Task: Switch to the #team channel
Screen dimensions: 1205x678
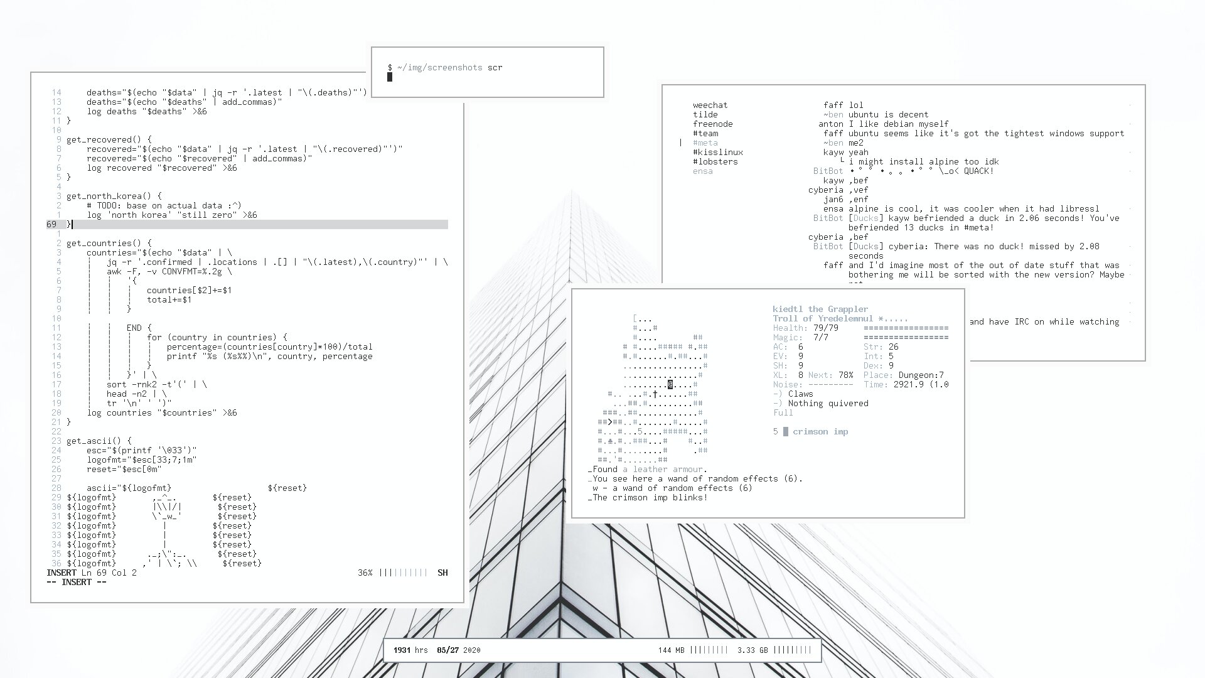Action: coord(705,133)
